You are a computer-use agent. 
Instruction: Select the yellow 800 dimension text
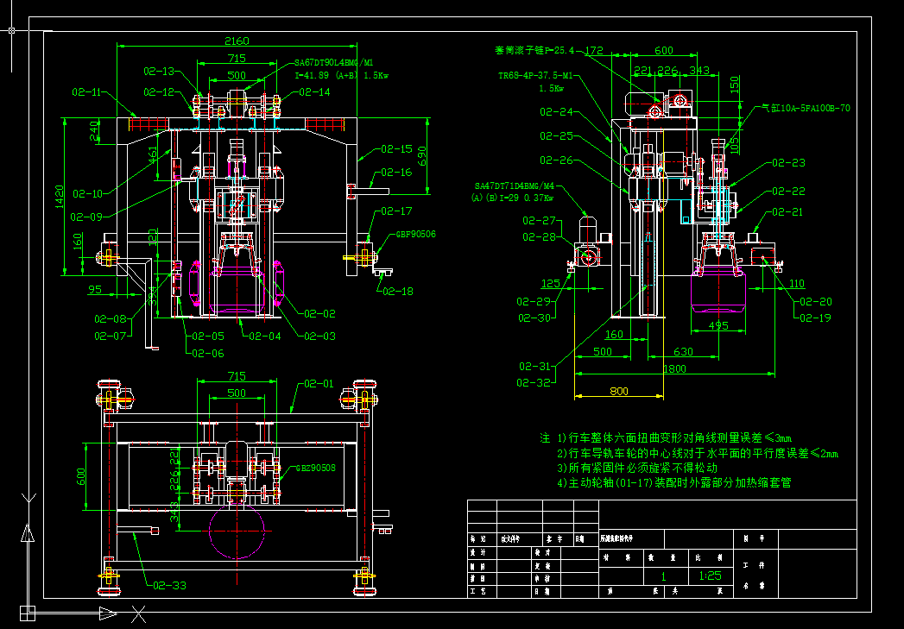coord(618,391)
